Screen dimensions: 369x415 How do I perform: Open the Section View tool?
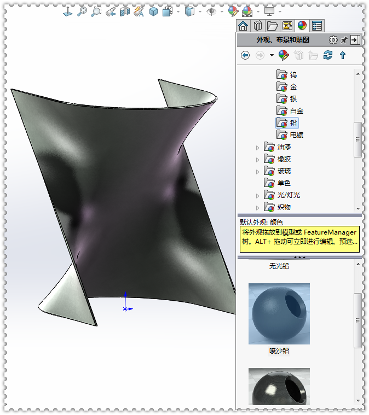click(125, 11)
